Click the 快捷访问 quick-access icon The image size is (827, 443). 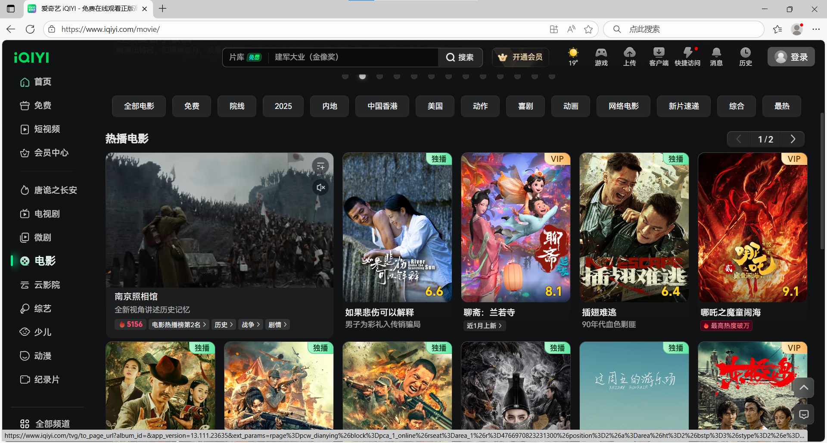tap(687, 57)
